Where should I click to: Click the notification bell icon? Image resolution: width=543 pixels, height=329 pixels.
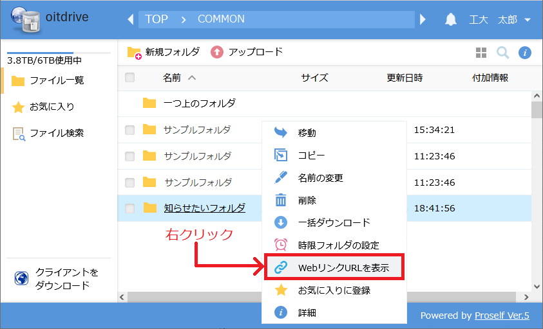click(451, 19)
